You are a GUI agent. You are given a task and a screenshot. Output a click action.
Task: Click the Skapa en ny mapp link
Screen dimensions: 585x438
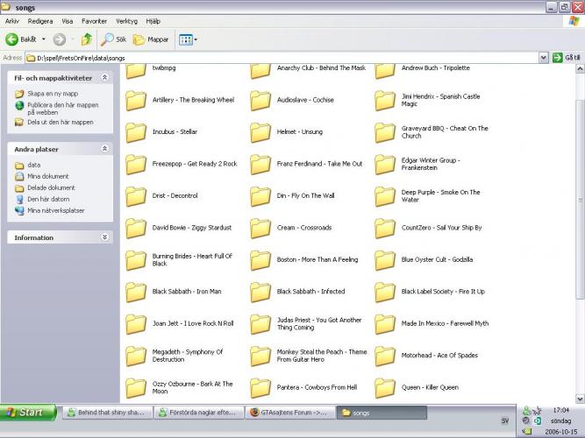(x=52, y=93)
